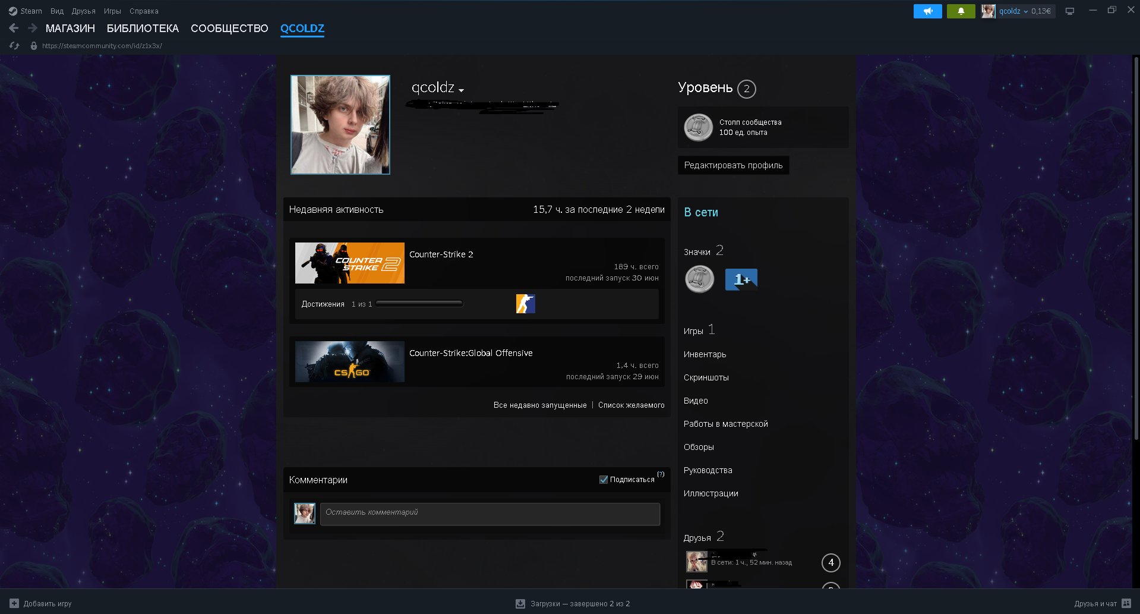Go to БИБЛИОТЕКА tab
This screenshot has height=614, width=1140.
[143, 28]
